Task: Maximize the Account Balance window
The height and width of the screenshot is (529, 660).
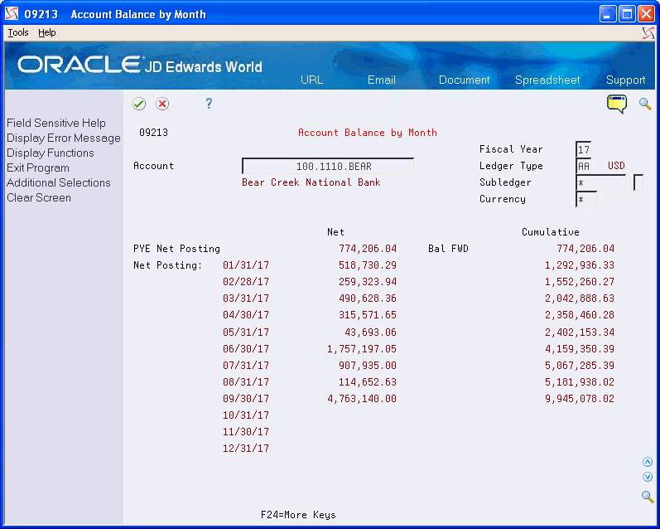Action: point(627,14)
